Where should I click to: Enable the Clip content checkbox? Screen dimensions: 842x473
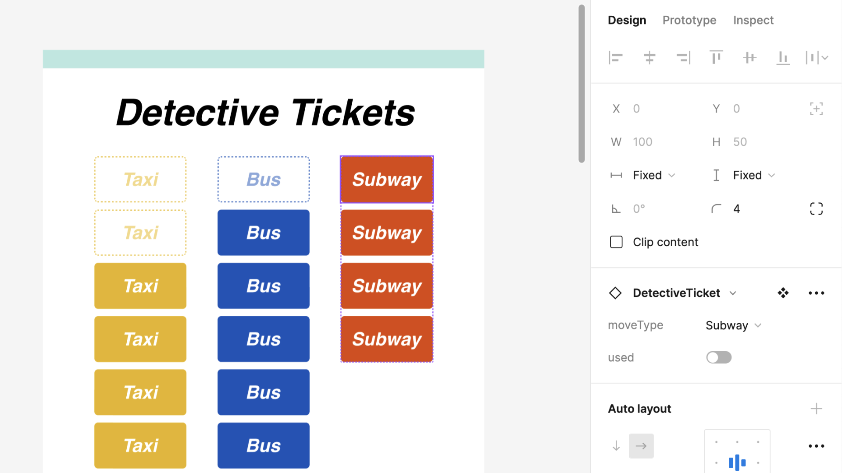tap(616, 242)
